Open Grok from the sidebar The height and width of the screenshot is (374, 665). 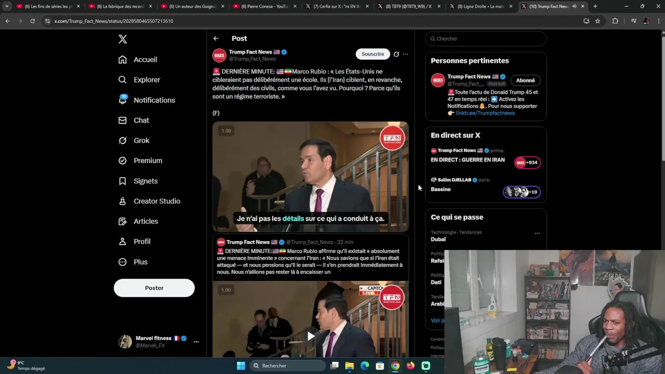coord(134,141)
